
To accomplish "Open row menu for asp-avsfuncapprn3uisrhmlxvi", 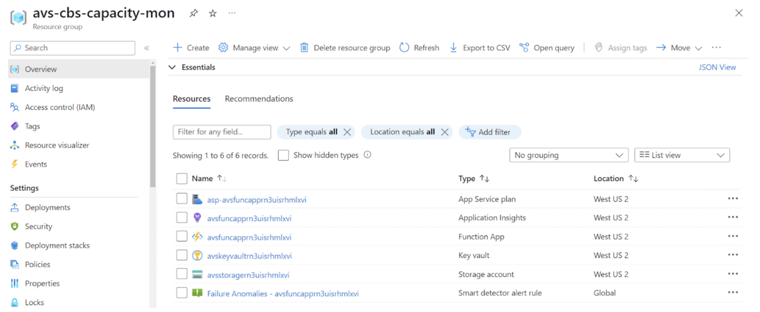I will 733,199.
